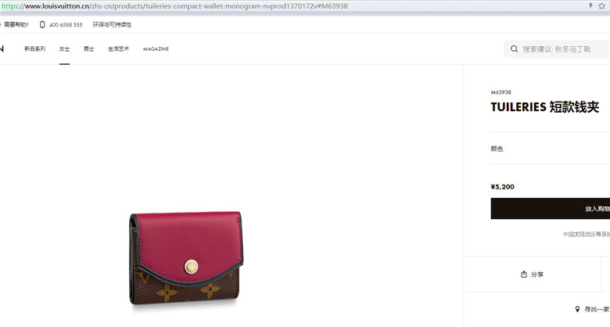Click the phone icon beside 400 6588 555
The width and height of the screenshot is (610, 327).
(x=42, y=24)
